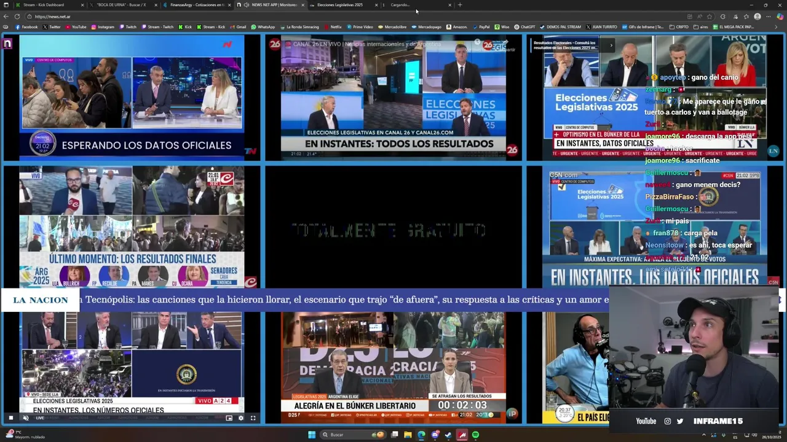Select the NEWS NET APP Monitoreo tab
Screen dimensions: 787x442
click(271, 5)
